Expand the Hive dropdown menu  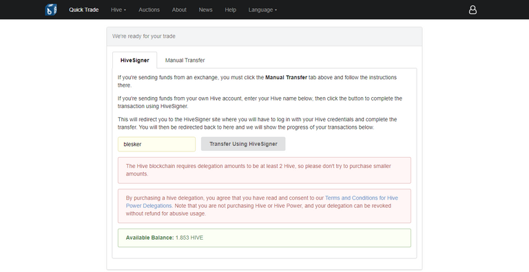[118, 10]
